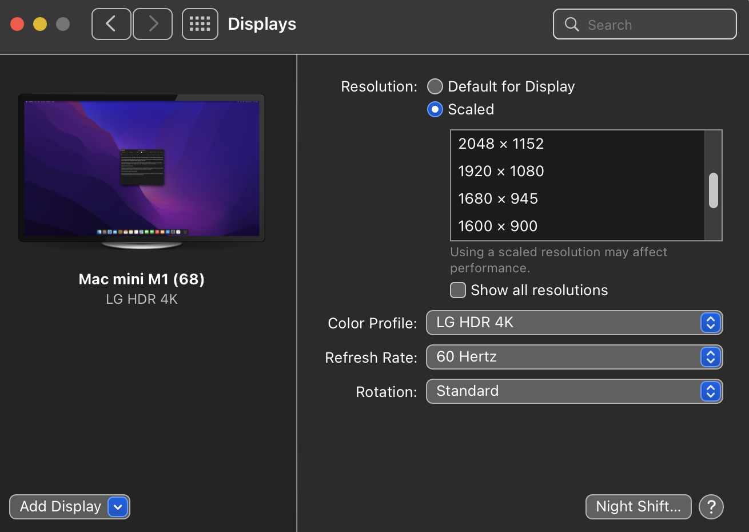The width and height of the screenshot is (749, 532).
Task: Select Default for Display resolution option
Action: (435, 86)
